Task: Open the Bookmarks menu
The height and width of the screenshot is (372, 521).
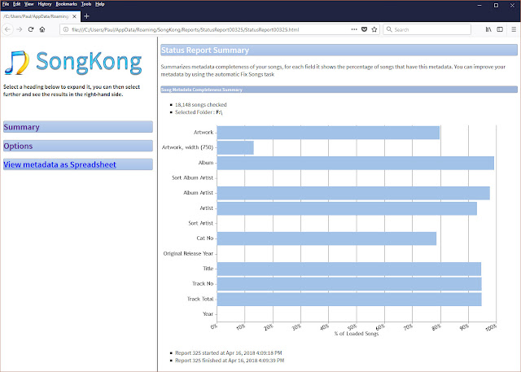Action: (67, 4)
